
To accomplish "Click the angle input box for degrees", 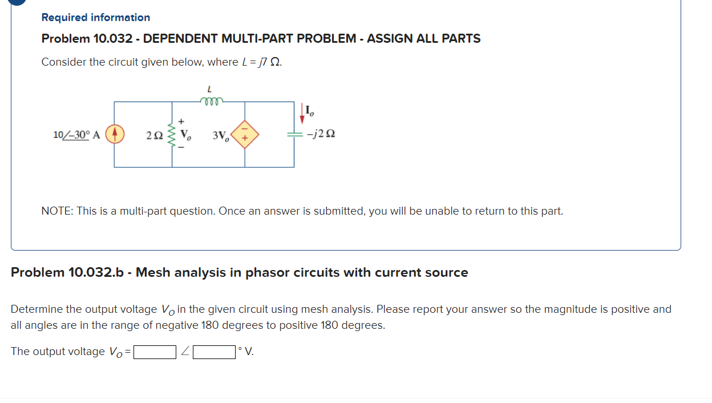I will tap(213, 352).
